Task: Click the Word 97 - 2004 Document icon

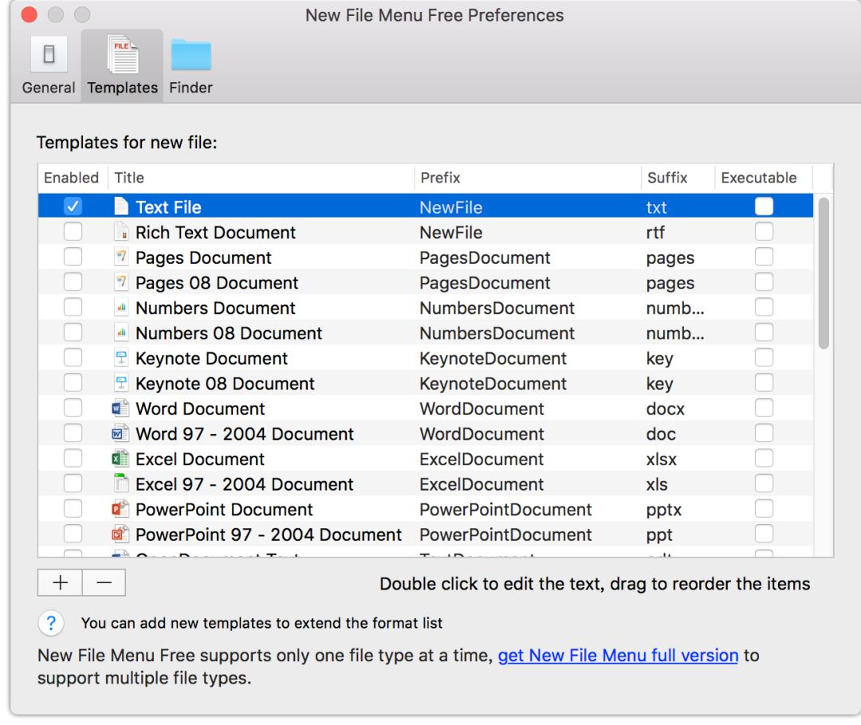Action: [x=120, y=433]
